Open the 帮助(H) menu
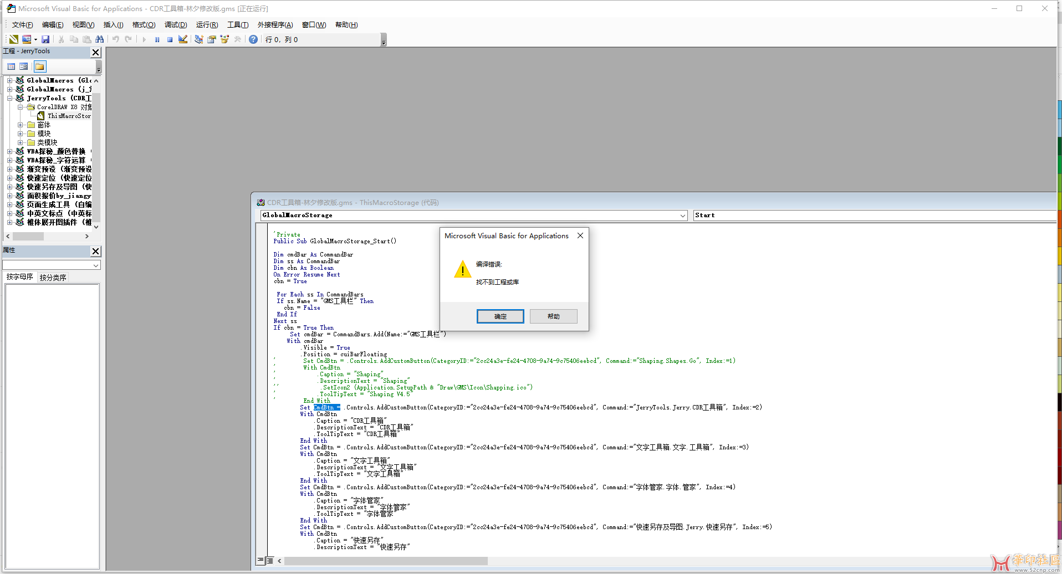The image size is (1062, 574). (x=346, y=25)
